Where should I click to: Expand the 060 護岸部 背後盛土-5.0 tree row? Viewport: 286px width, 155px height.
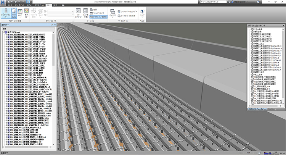point(6,142)
